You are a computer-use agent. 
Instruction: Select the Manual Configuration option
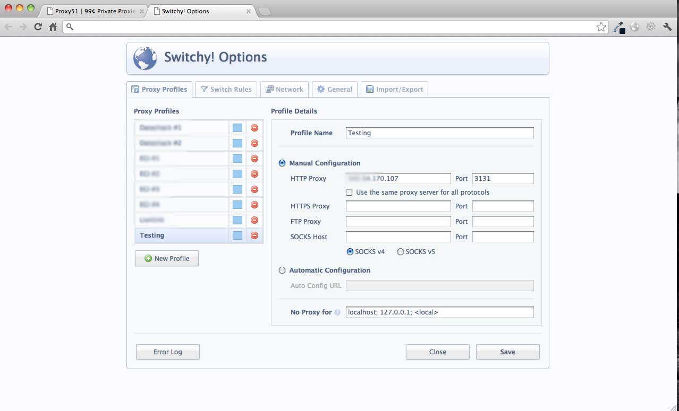coord(282,163)
